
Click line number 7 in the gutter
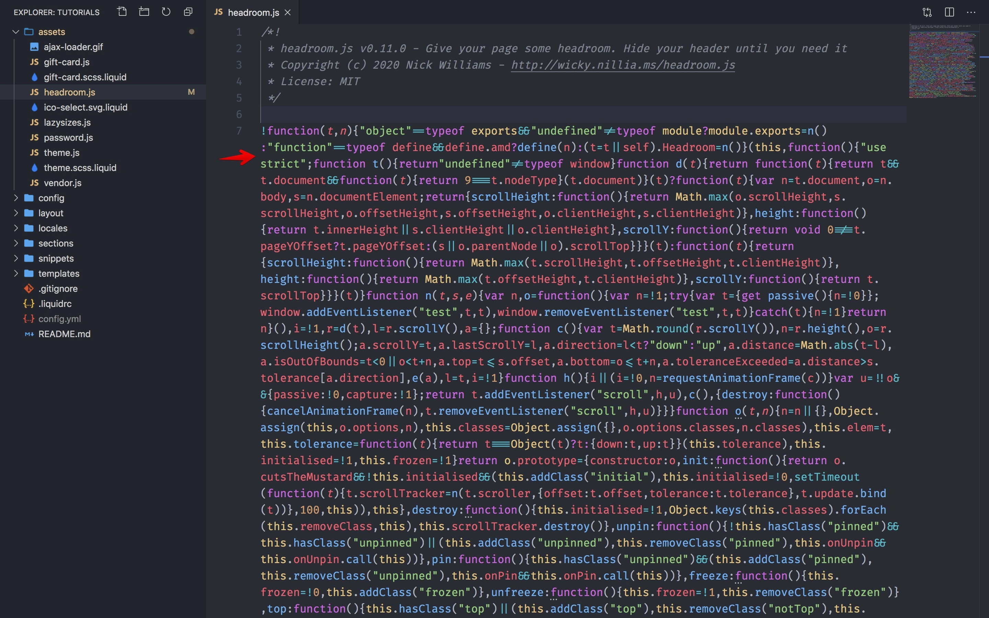click(239, 131)
